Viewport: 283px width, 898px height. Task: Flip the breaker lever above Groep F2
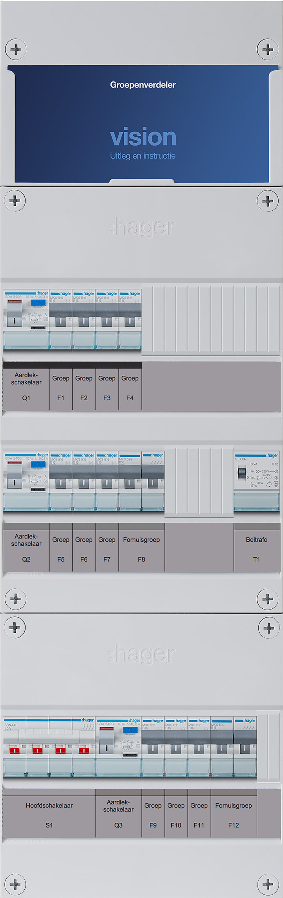pyautogui.click(x=84, y=322)
